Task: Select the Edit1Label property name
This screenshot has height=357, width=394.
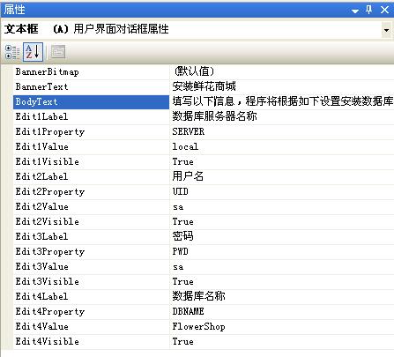Action: coord(91,116)
